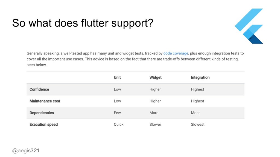
Task: Select the Widget column header
Action: pos(155,77)
